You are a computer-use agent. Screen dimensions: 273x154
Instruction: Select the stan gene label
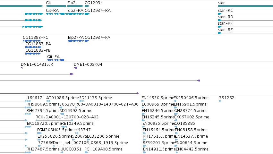[221, 3]
